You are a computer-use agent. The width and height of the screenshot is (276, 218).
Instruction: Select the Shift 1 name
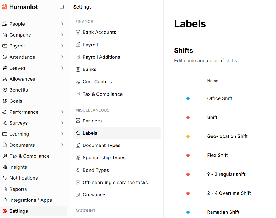coord(214,117)
